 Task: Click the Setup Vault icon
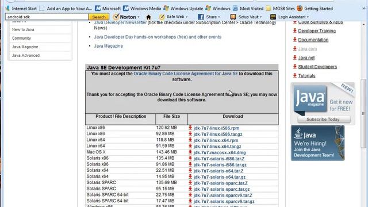click(233, 17)
